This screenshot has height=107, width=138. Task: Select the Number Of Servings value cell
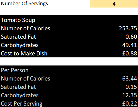(114, 4)
